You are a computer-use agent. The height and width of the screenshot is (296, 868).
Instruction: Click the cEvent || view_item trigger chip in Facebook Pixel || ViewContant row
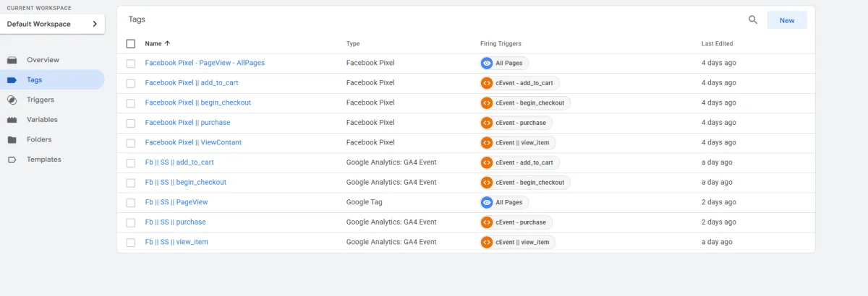[517, 142]
